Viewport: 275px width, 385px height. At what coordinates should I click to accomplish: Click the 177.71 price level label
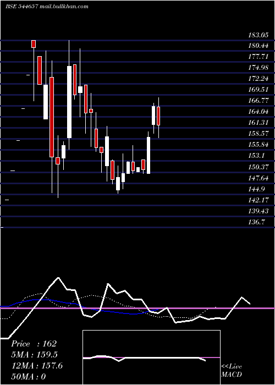(258, 57)
